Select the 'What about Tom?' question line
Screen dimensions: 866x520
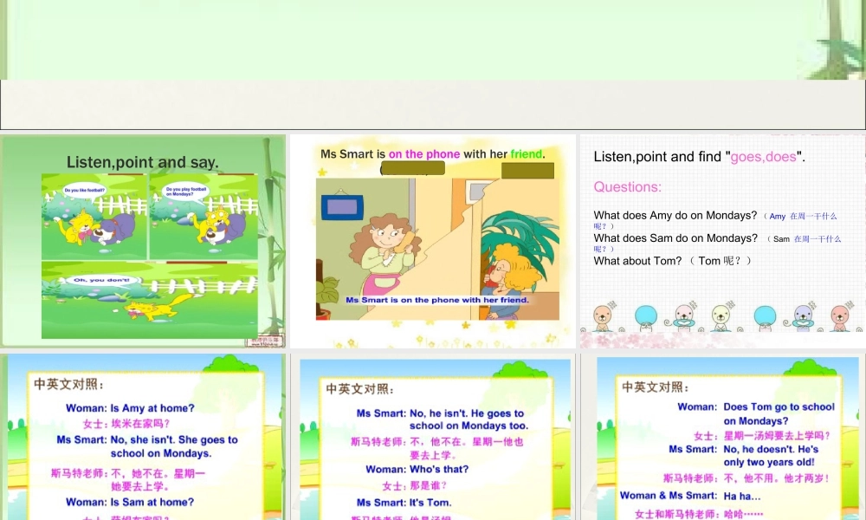coord(638,261)
